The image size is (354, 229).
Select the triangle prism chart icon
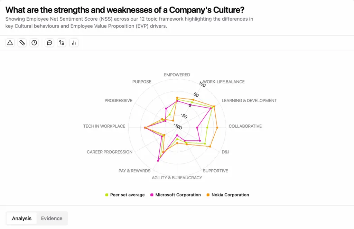pos(10,42)
